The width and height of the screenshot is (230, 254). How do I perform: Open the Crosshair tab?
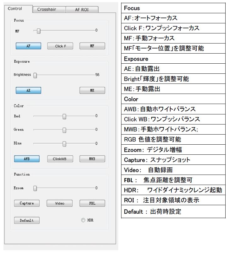coord(49,9)
